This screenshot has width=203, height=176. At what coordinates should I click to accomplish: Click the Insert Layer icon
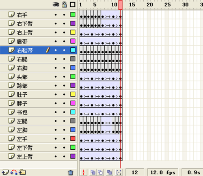coord(5,172)
